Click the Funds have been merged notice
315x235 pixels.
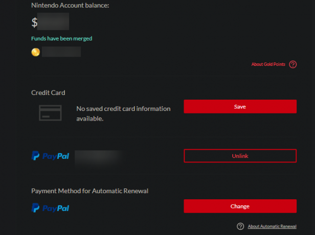click(62, 38)
